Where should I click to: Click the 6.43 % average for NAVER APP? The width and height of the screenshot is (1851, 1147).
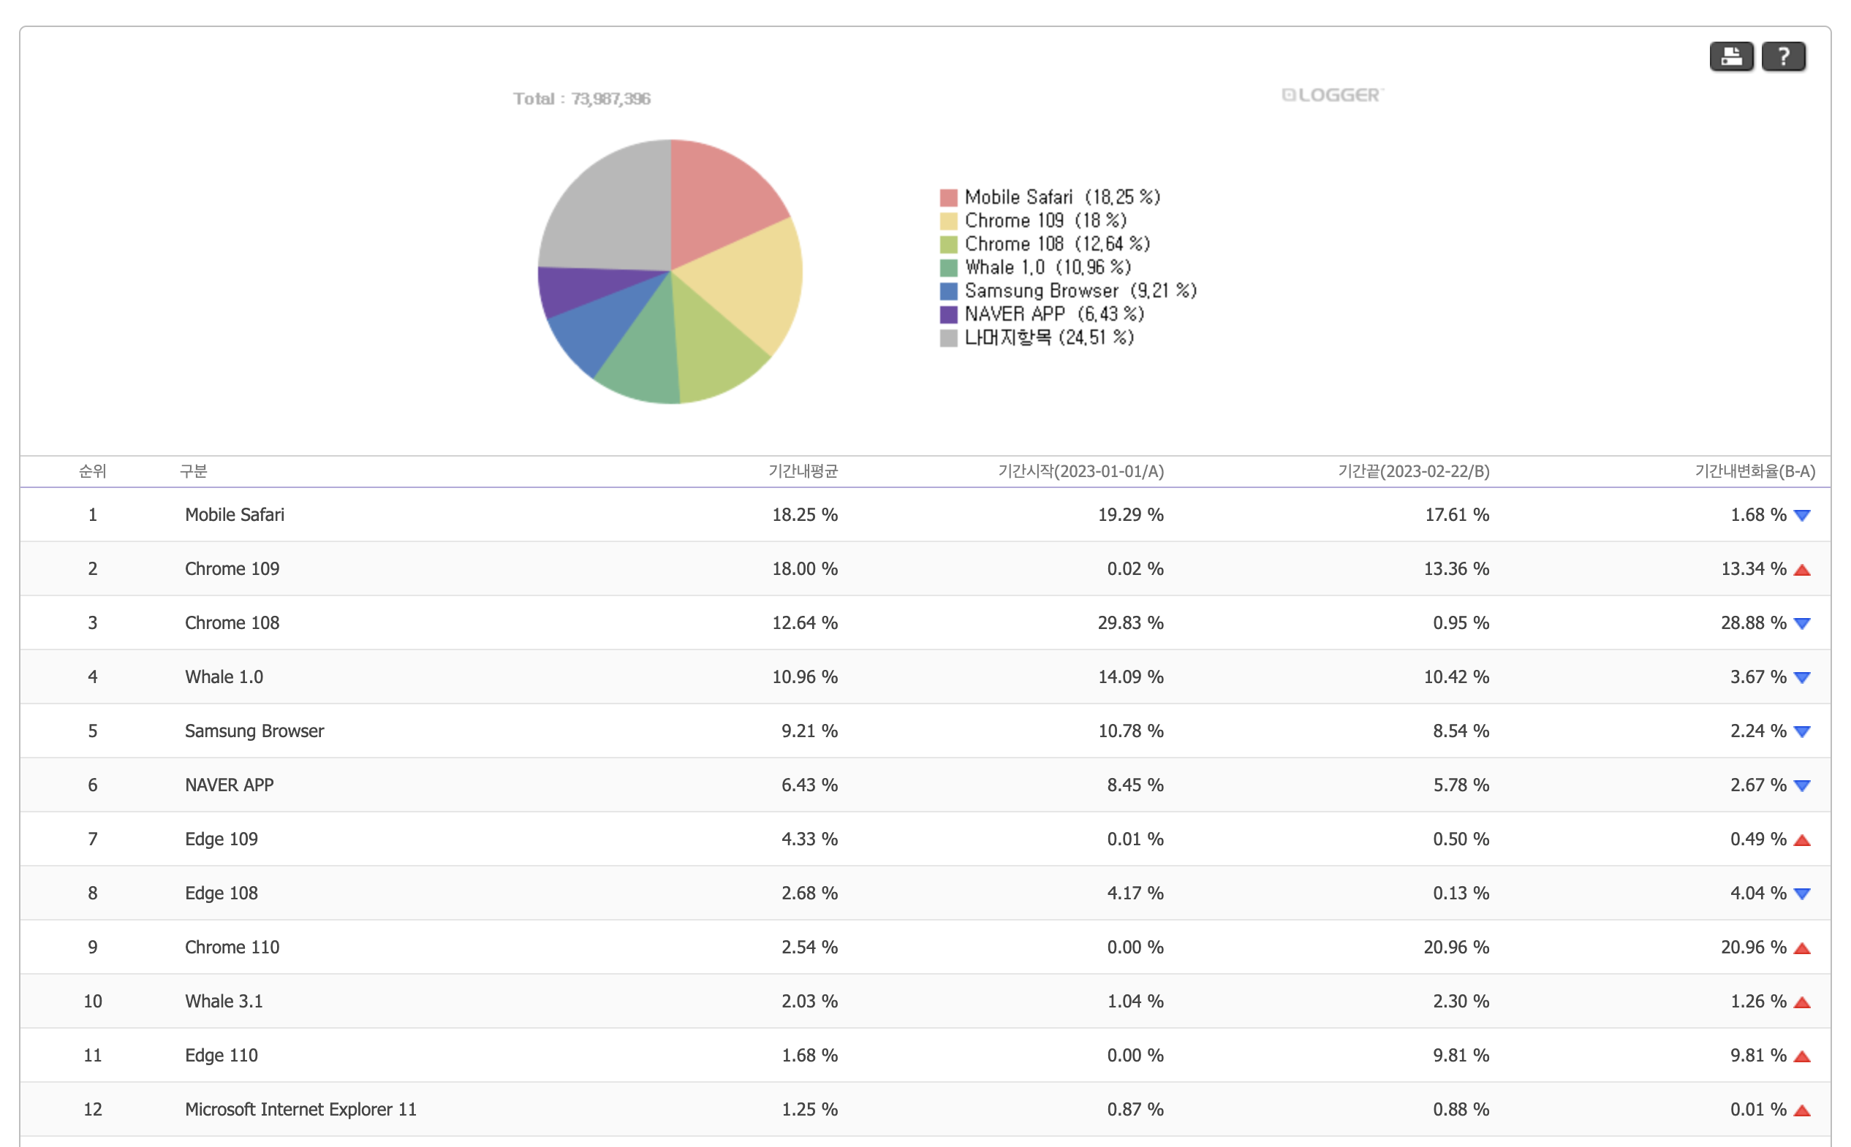pos(809,785)
